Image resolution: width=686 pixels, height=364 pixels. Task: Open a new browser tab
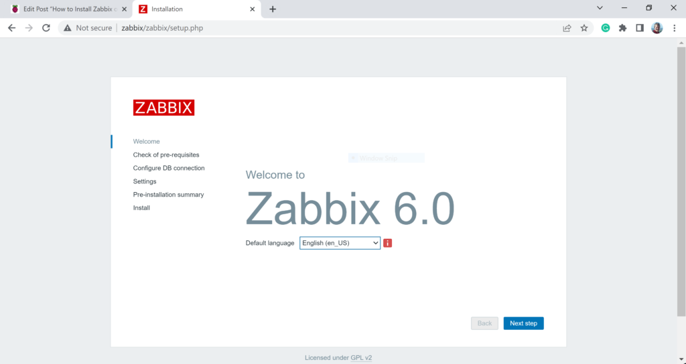(x=273, y=9)
